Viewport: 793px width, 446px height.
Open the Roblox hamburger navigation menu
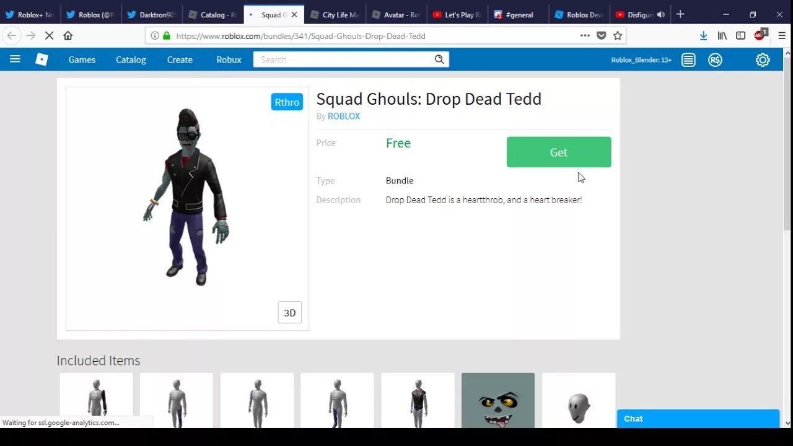click(x=15, y=59)
